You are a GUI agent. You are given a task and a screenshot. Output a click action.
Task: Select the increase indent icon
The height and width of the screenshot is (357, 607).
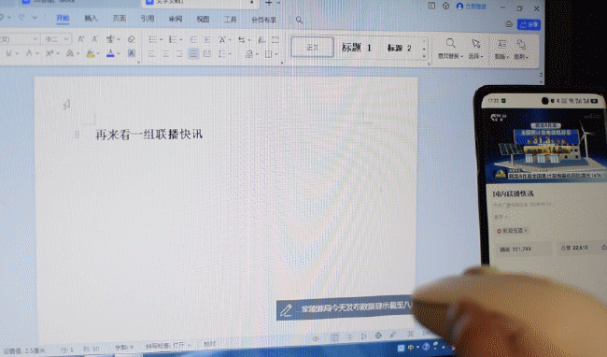coord(207,39)
